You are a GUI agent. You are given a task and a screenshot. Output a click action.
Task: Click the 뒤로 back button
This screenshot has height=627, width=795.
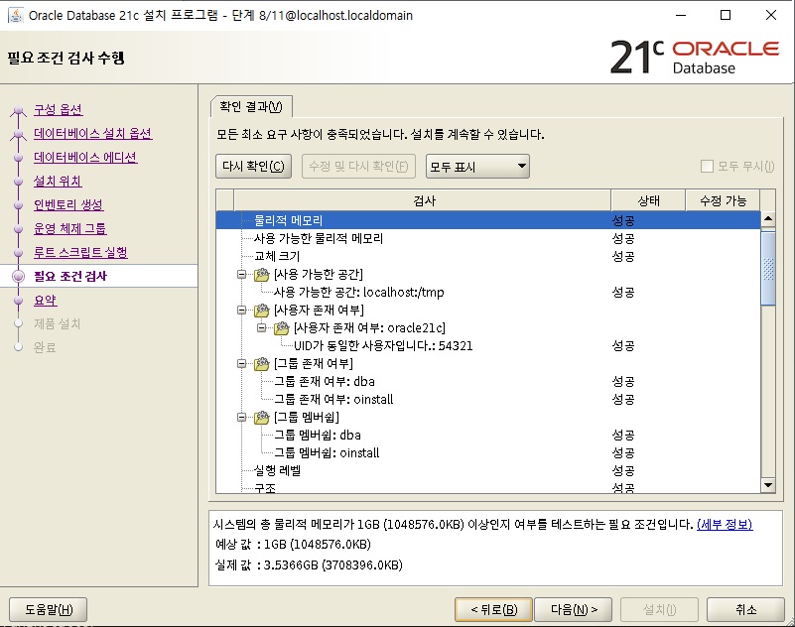click(x=494, y=609)
